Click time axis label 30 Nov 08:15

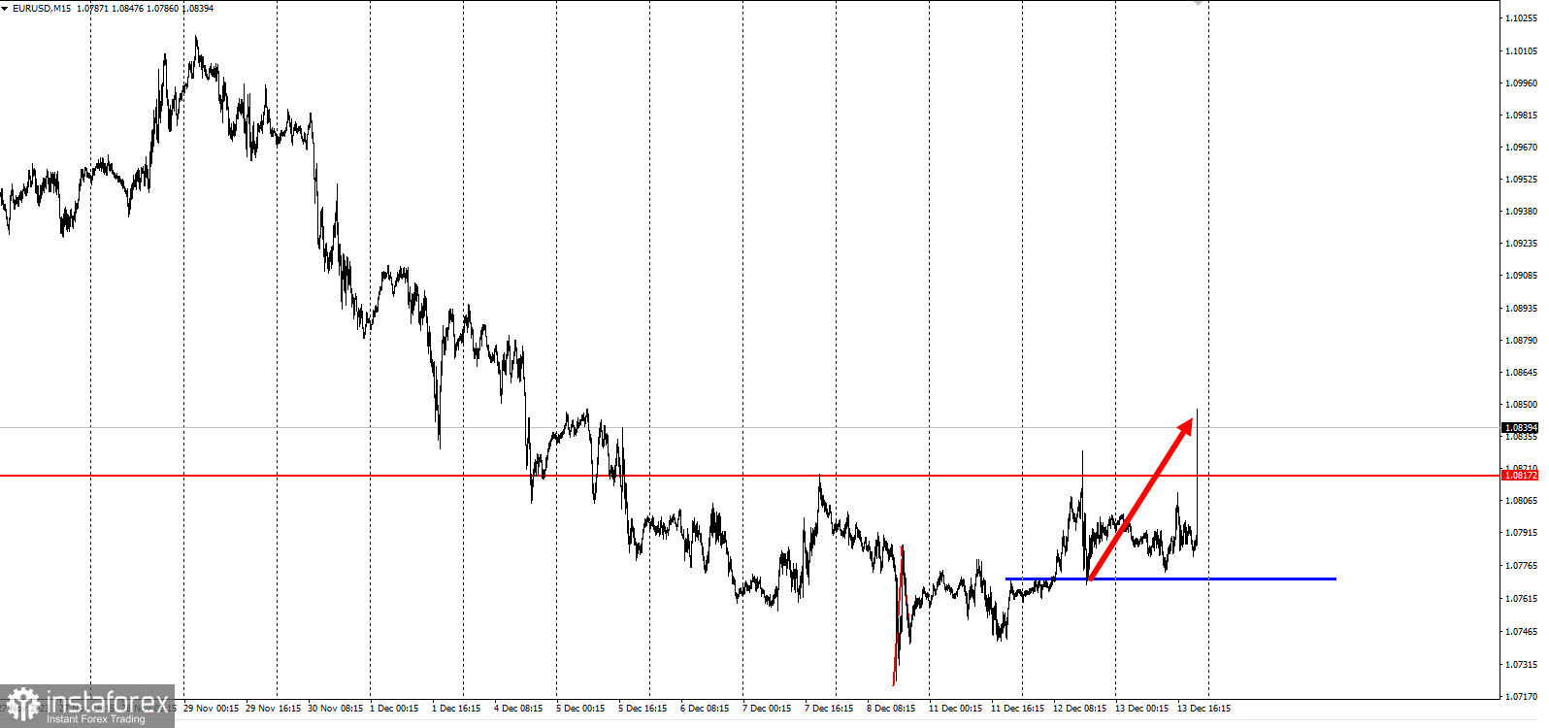335,709
